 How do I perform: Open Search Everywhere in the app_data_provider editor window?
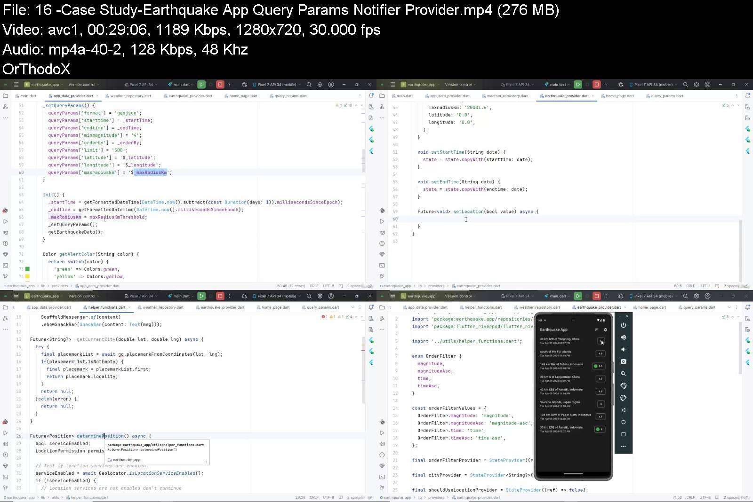(309, 85)
